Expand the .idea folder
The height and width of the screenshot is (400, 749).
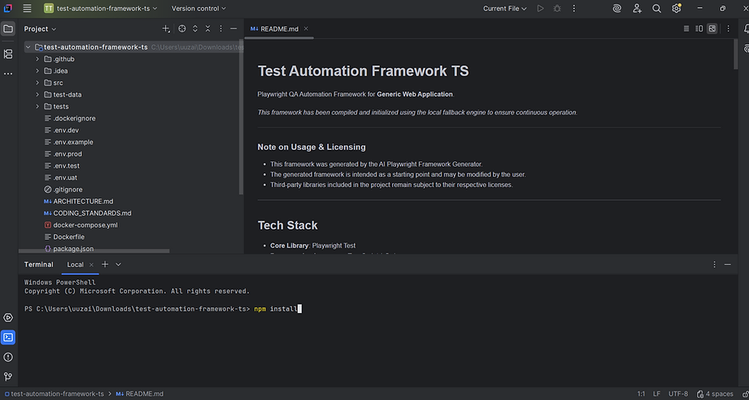pos(37,71)
